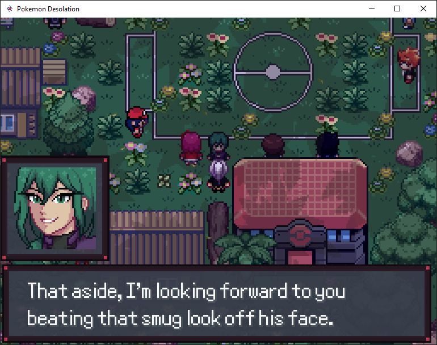Click the Pokemon Desolation app icon in title bar

coord(10,9)
